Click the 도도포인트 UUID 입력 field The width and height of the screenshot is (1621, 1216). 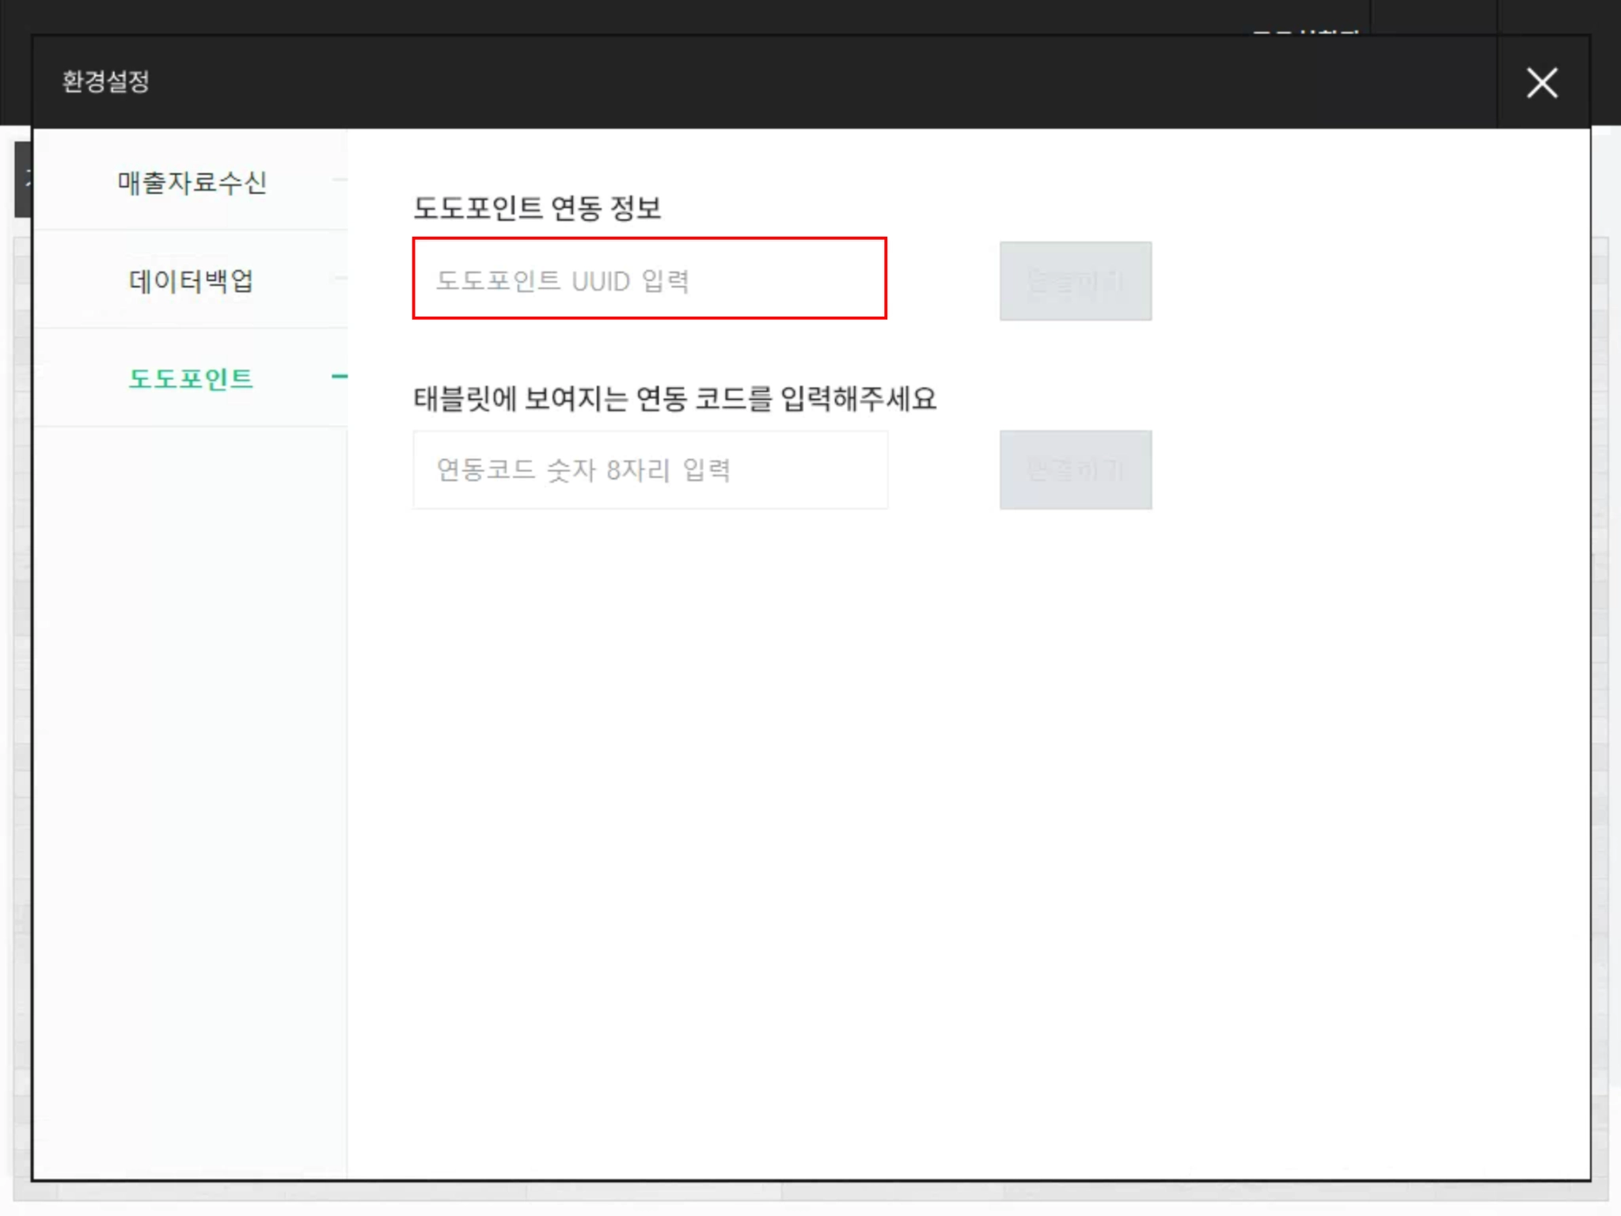(649, 279)
